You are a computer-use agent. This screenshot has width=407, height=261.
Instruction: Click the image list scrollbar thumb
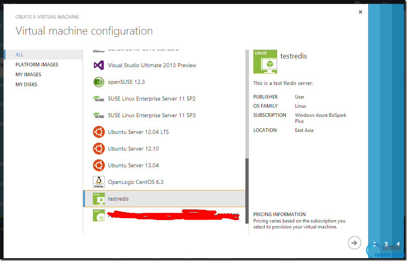[x=247, y=191]
